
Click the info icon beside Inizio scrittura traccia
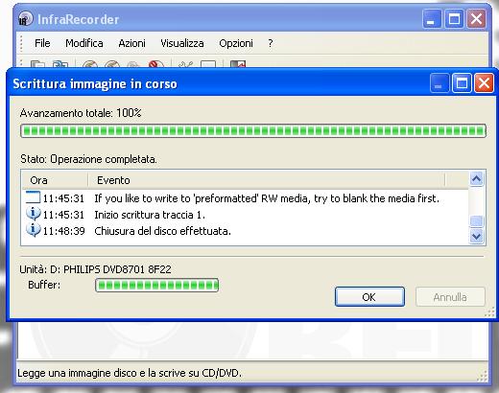pos(34,214)
